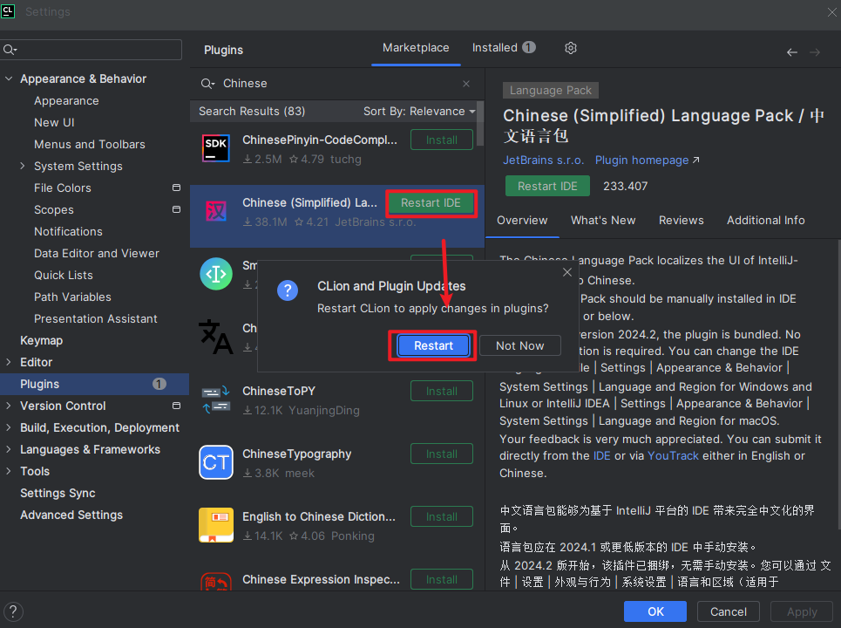Click the English to Chinese Dictionary icon
Screen dimensions: 841x628
216,526
